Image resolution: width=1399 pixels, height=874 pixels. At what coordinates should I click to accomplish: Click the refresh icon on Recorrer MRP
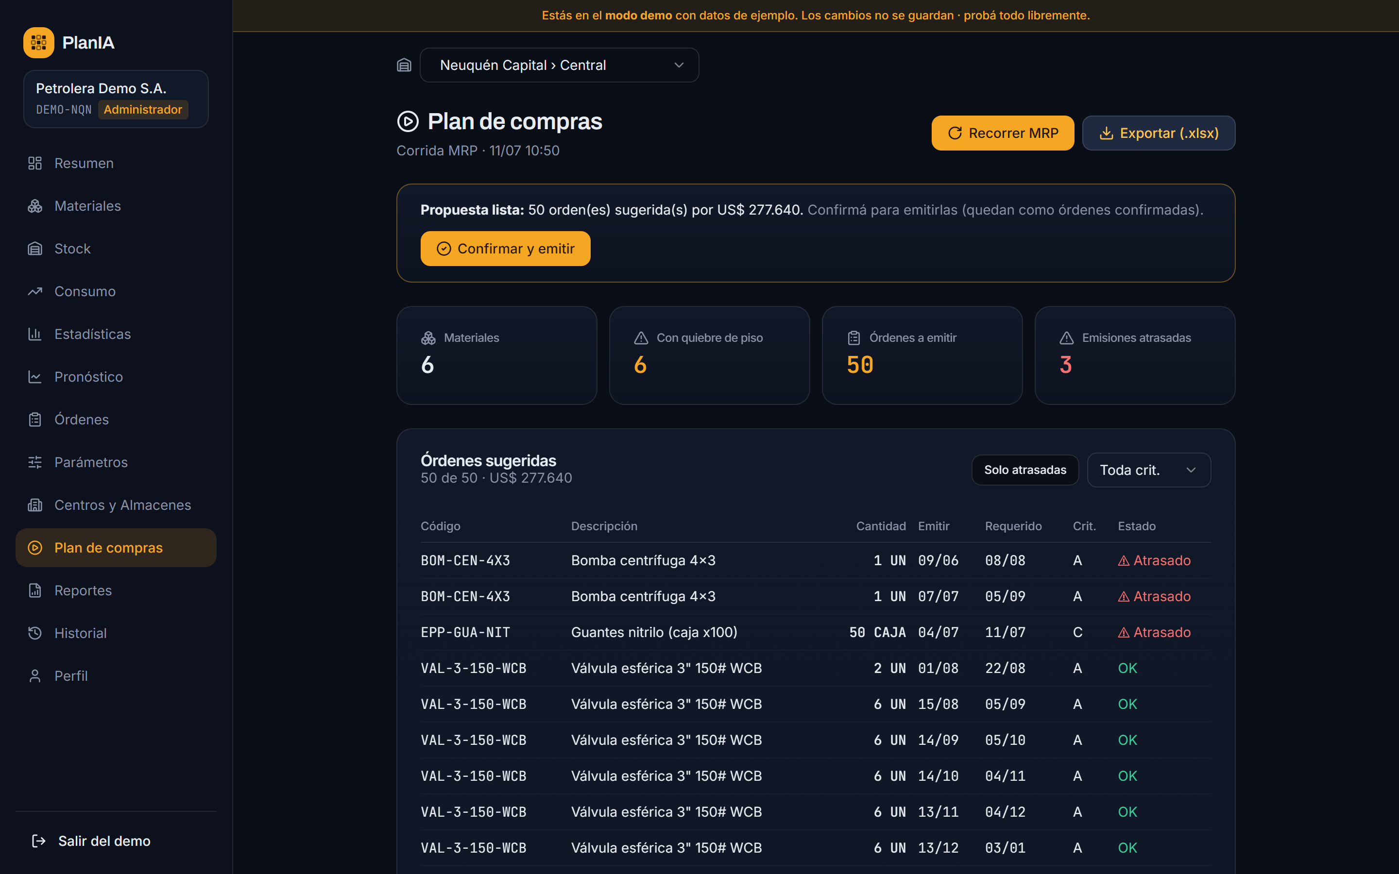[x=955, y=133]
